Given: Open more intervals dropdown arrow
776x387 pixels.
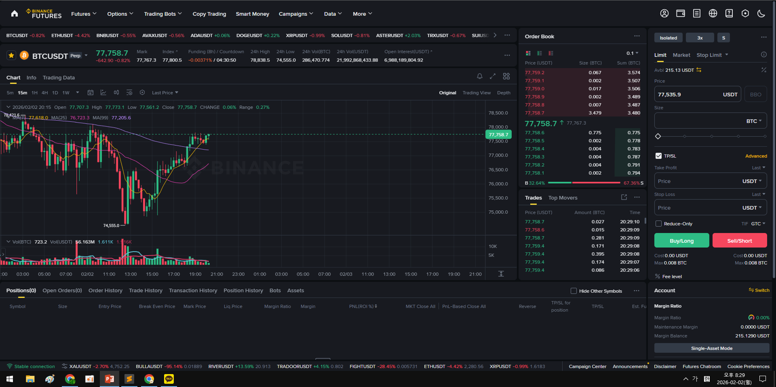Looking at the screenshot, I should 77,93.
